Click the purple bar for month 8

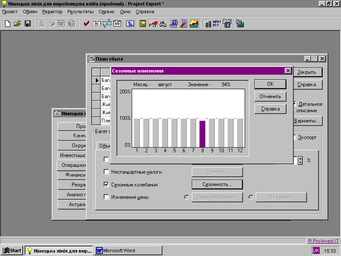tap(202, 134)
